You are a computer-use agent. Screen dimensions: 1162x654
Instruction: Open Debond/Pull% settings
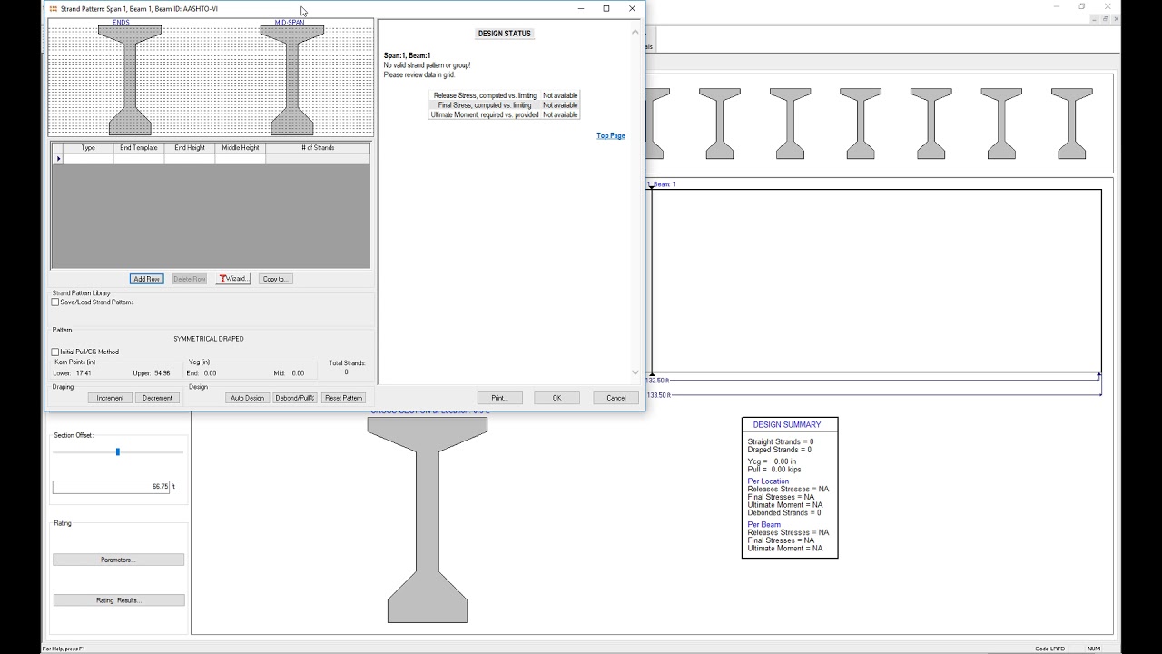(295, 398)
